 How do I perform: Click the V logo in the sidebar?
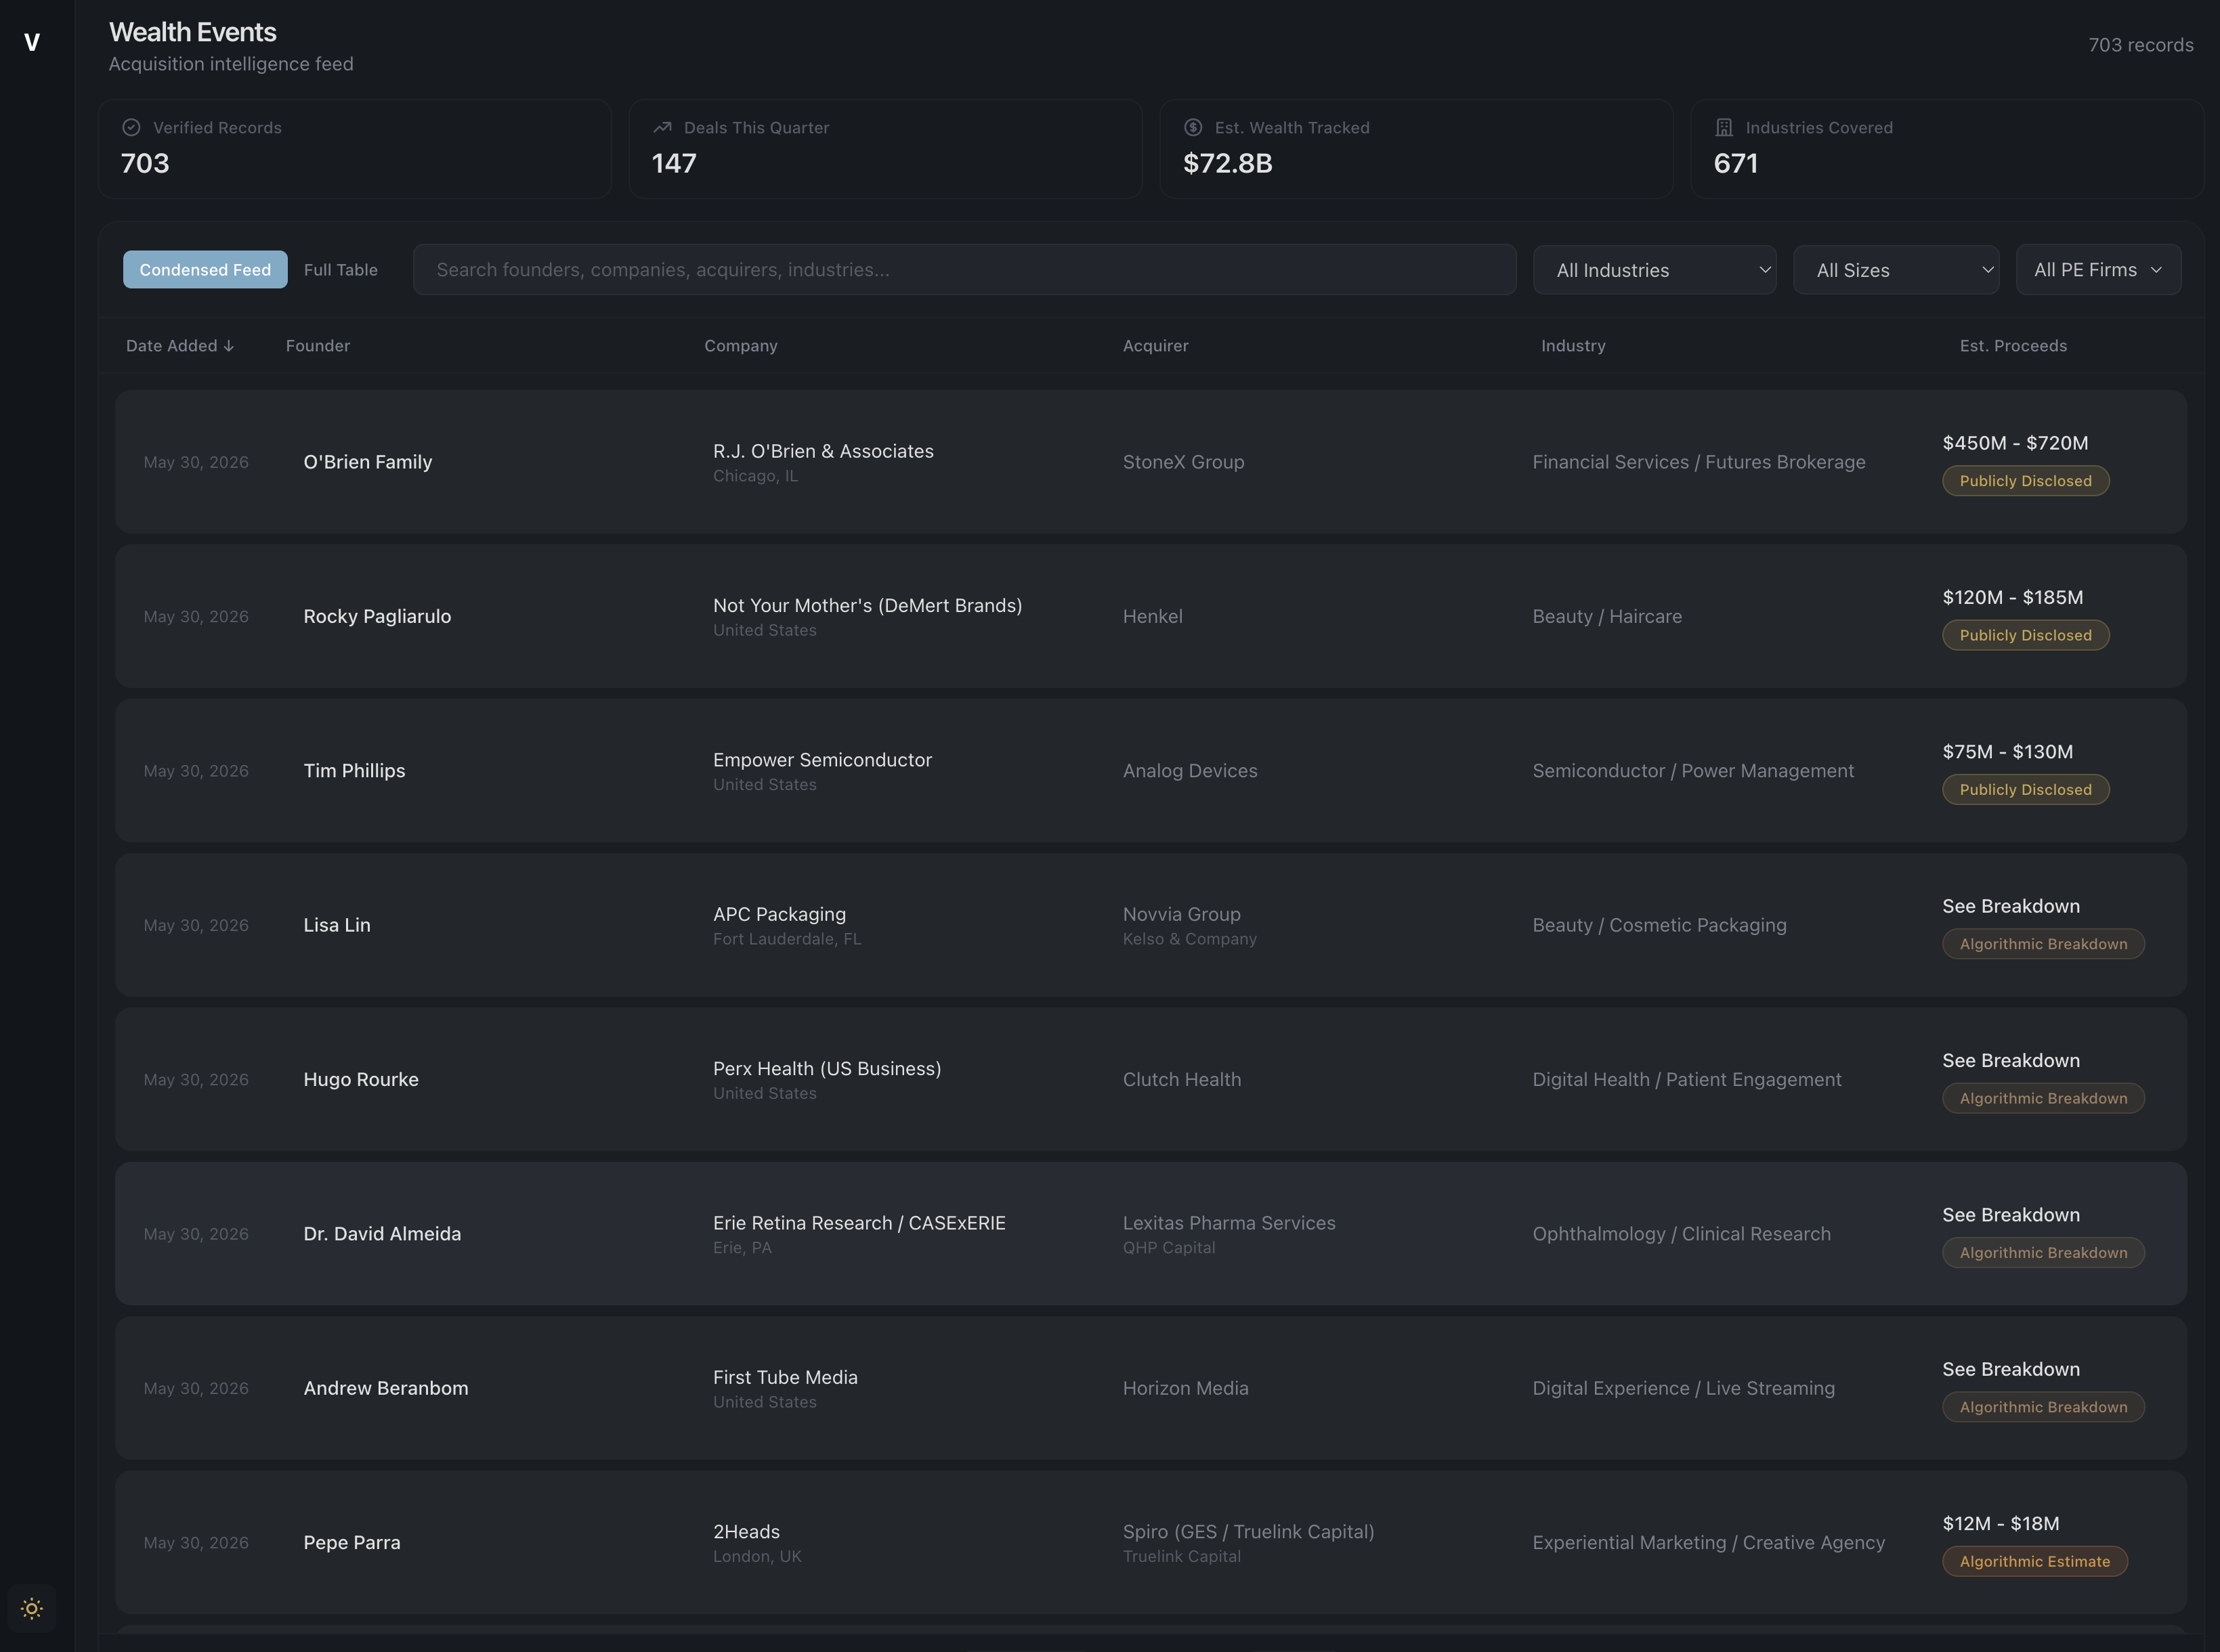32,42
